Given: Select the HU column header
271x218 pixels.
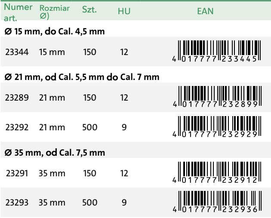Looking at the screenshot, I should tap(124, 11).
